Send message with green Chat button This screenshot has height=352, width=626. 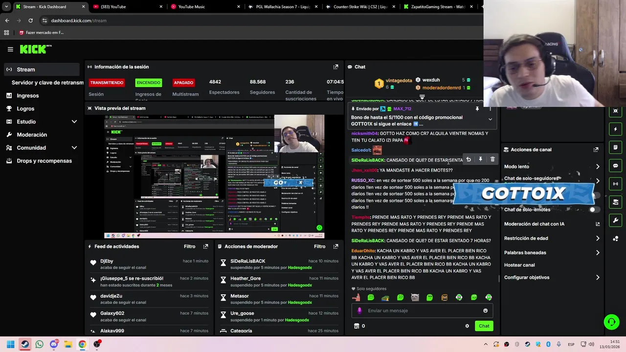(484, 326)
